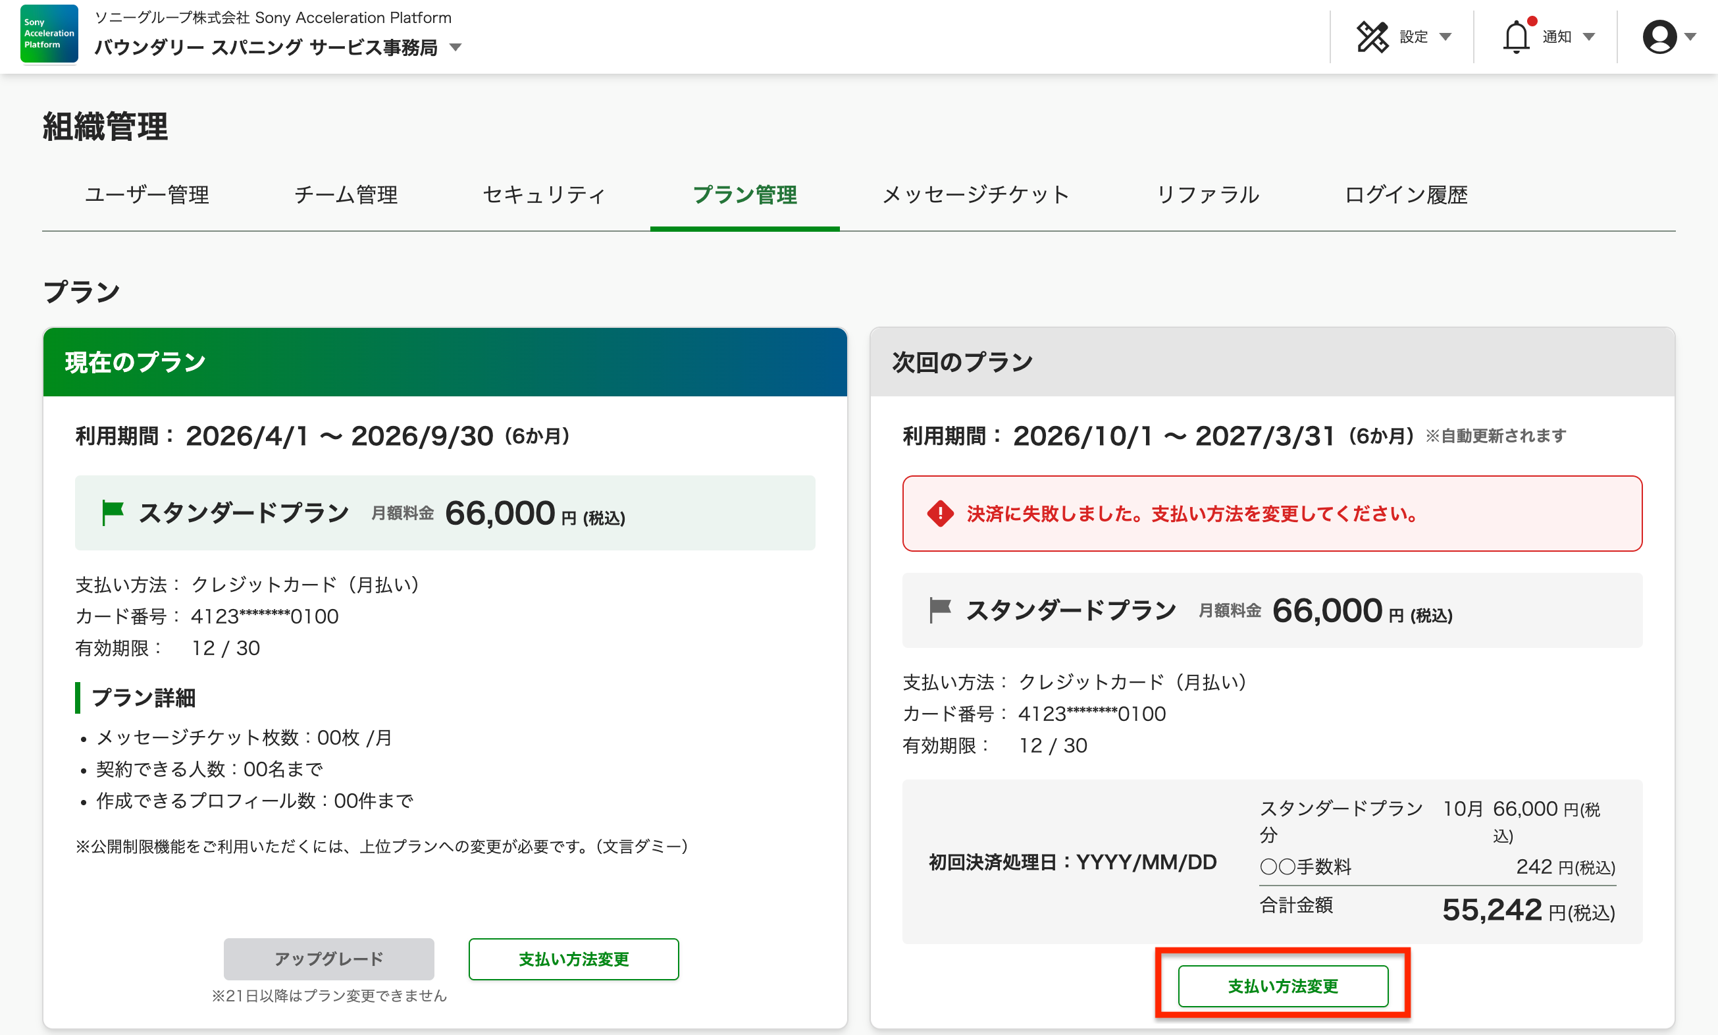Screen dimensions: 1718x1035
Task: Click the flag icon beside 現在のプラン スタンダードプラン
Action: [114, 511]
